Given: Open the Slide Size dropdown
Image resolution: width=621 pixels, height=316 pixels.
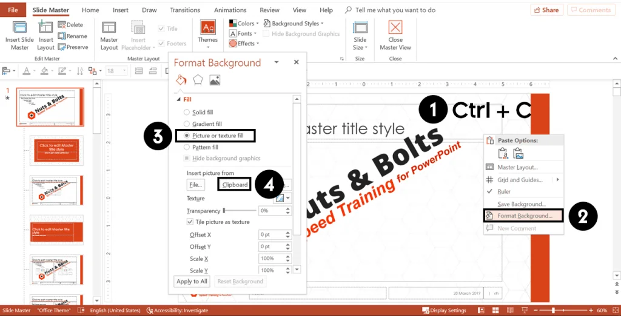Looking at the screenshot, I should click(x=360, y=36).
